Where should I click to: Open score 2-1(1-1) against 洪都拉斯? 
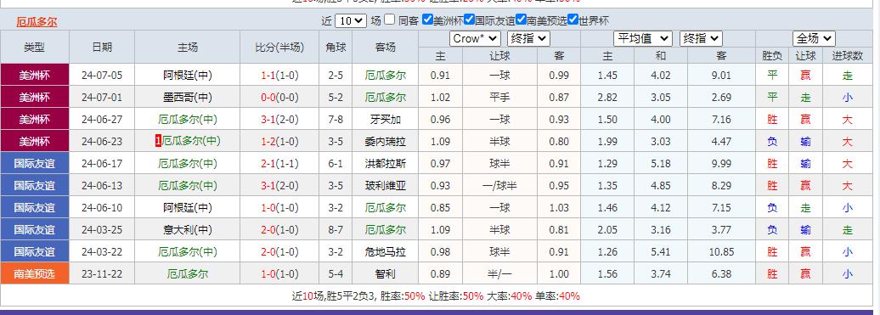point(279,164)
